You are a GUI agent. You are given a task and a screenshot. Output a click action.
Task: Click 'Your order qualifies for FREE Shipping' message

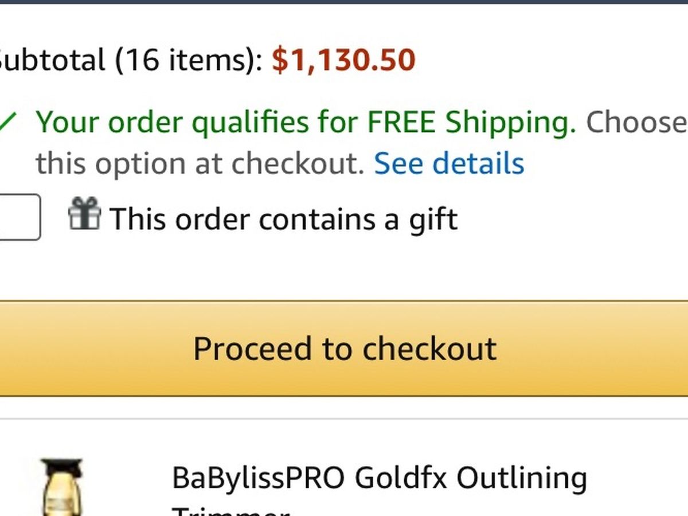point(306,122)
